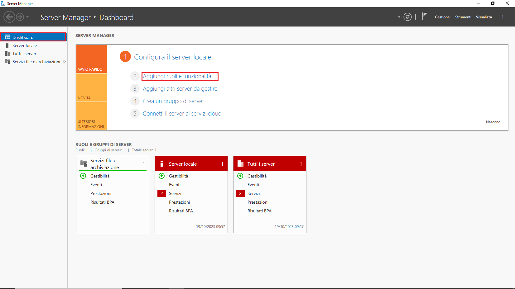Click the Servizi file e archiviazione tile icon
Screen dimensions: 515x289
(84, 163)
